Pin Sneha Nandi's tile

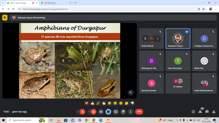pos(145,39)
